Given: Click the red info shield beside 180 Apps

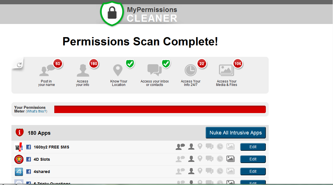Looking at the screenshot, I should 19,132.
